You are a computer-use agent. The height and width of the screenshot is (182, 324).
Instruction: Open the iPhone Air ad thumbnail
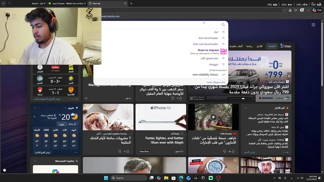point(161,117)
